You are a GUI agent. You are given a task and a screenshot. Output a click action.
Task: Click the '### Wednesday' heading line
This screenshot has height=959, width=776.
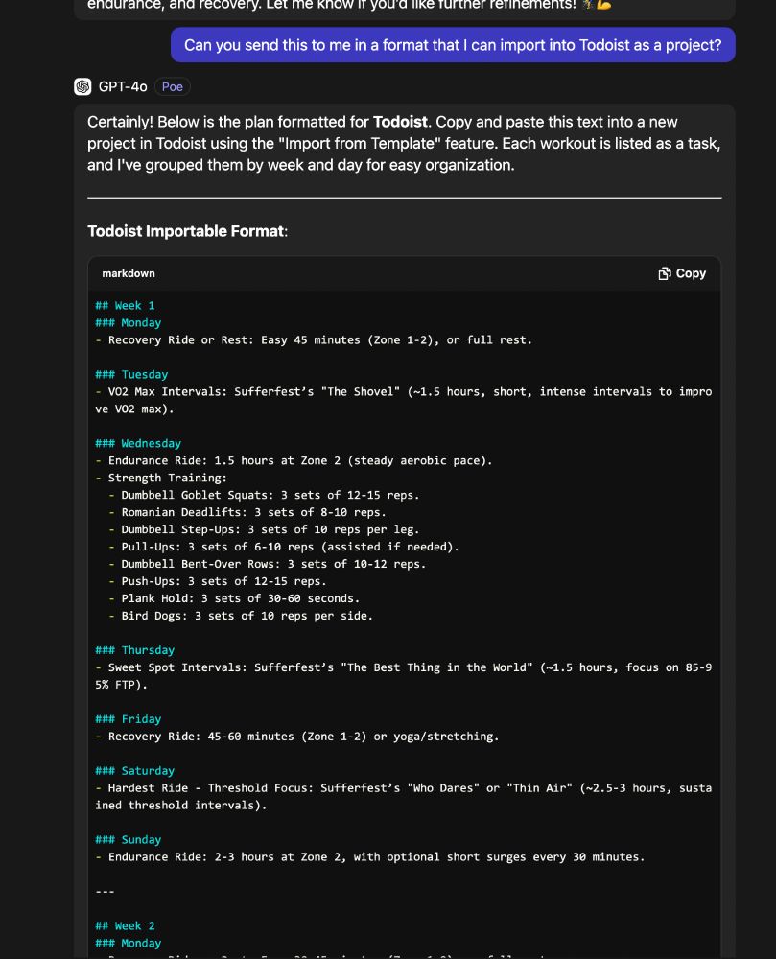pos(138,443)
